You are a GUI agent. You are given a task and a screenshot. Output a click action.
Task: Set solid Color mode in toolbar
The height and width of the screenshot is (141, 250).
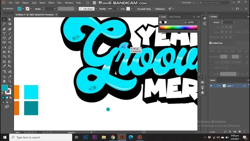click(4, 98)
